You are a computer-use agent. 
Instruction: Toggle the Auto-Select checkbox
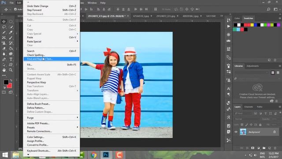15,9
